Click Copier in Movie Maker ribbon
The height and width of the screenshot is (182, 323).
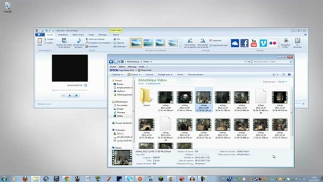[x=49, y=43]
